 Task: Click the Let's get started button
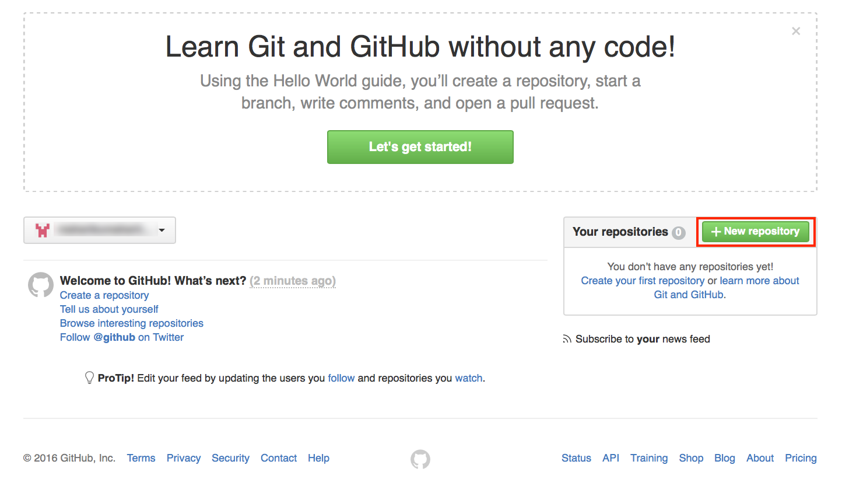pyautogui.click(x=420, y=147)
